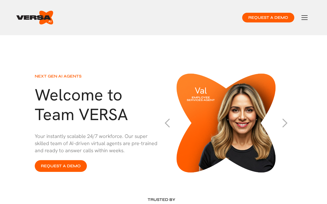Click the 24/7 workforce description paragraph
Image resolution: width=327 pixels, height=204 pixels.
click(x=96, y=143)
